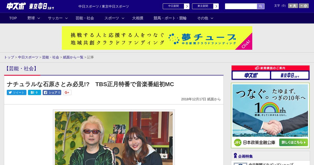Select 芸能・社会 in navigation
Viewport: 314px width, 165px height.
(x=85, y=18)
